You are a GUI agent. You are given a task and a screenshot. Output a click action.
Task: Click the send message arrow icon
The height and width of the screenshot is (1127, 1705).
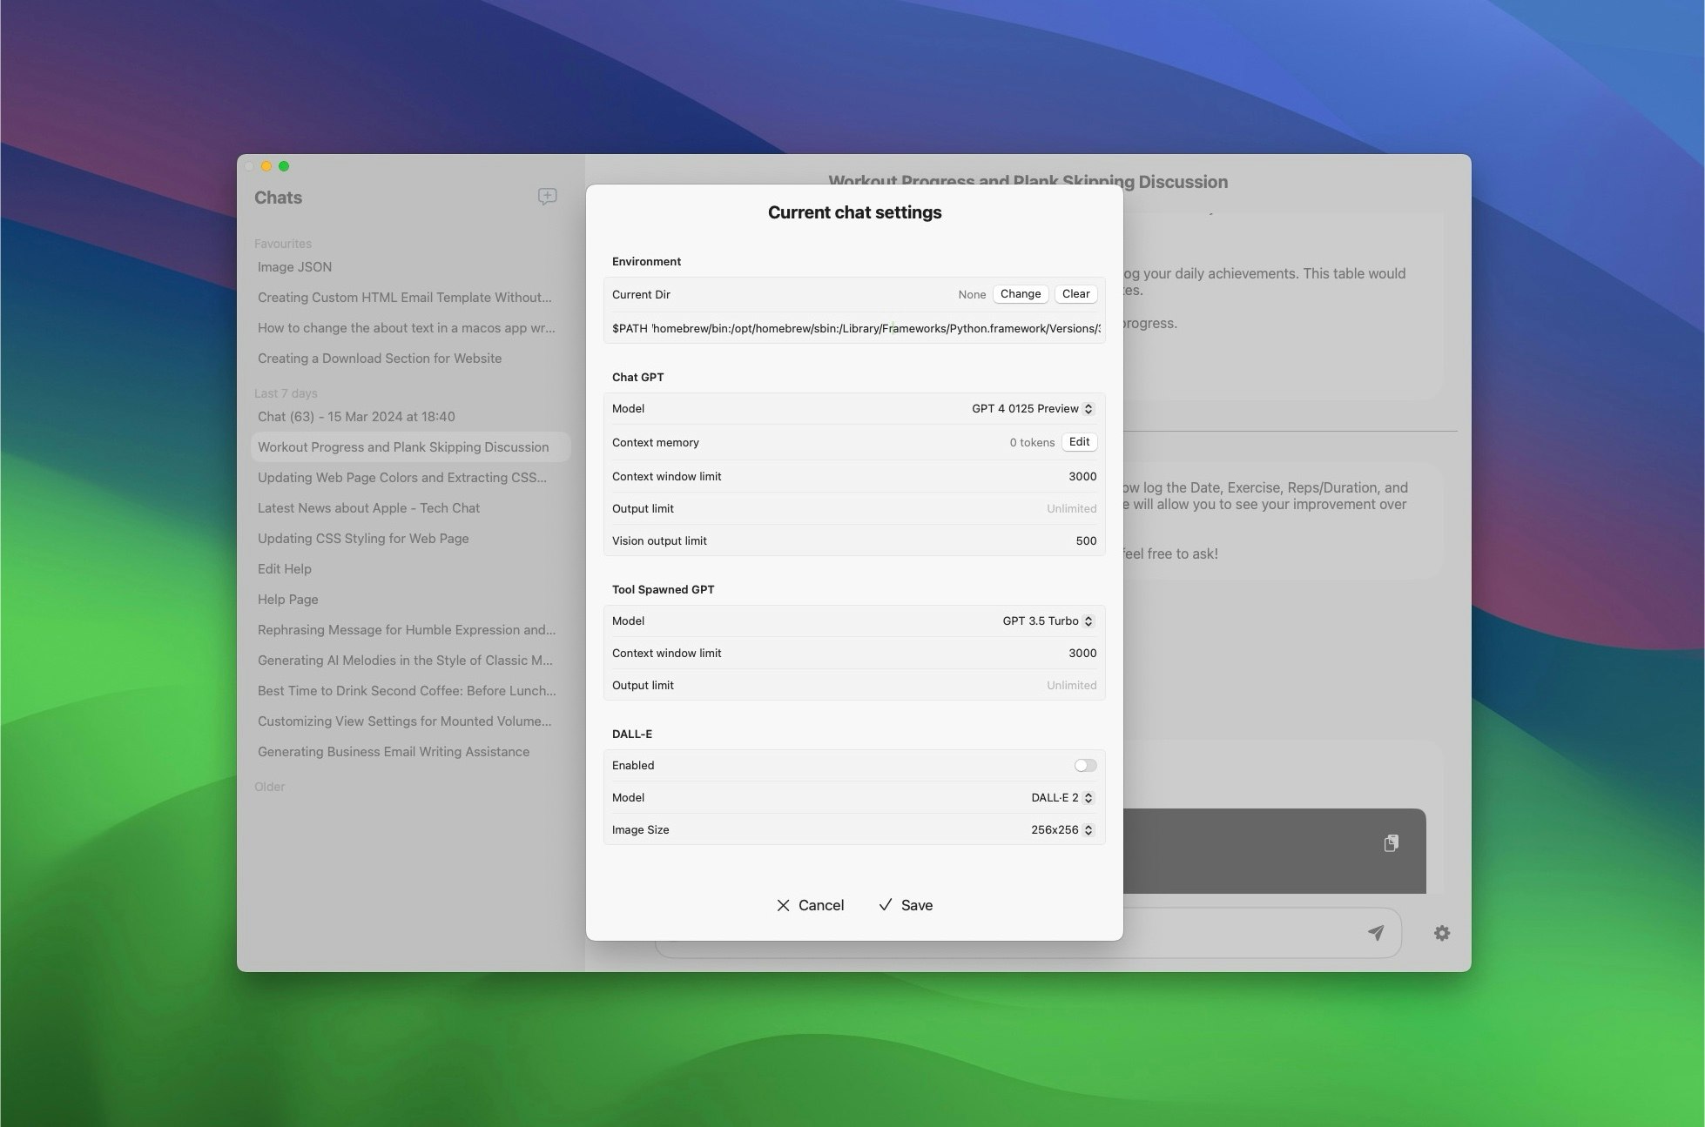(1376, 933)
